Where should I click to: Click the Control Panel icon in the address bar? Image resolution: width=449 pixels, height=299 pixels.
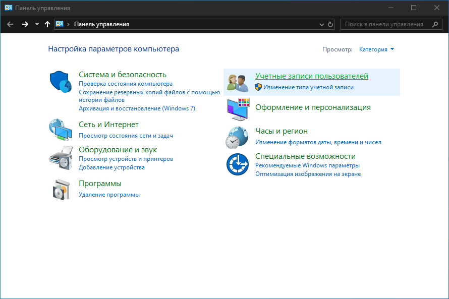click(60, 24)
